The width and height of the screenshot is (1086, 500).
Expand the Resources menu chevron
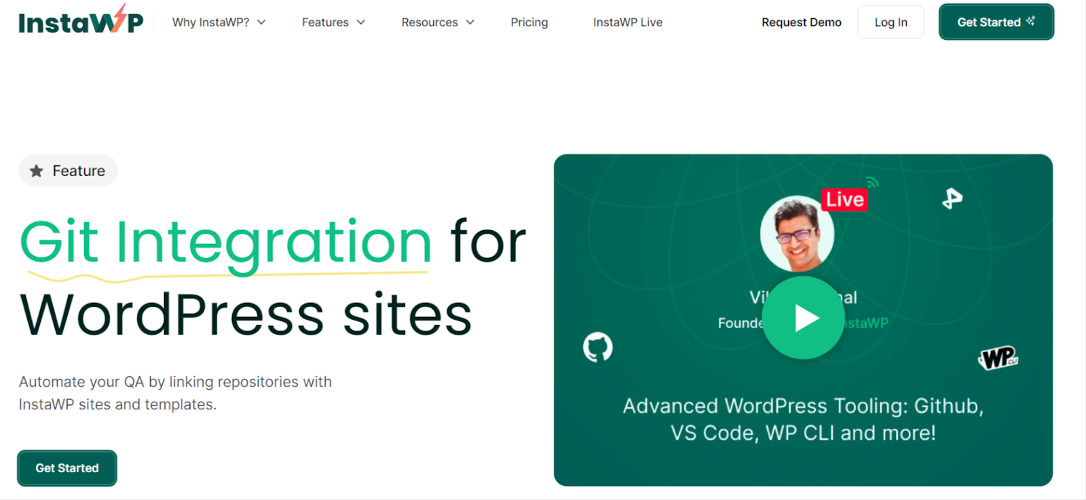point(470,22)
